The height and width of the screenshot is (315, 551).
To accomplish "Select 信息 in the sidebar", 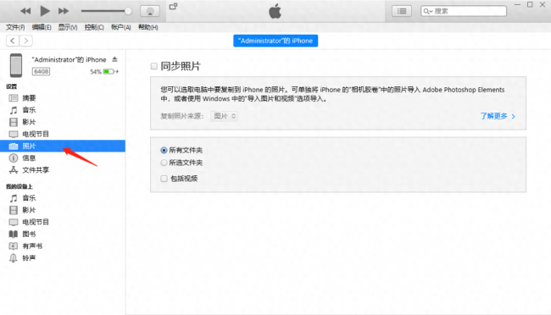I will (x=63, y=158).
